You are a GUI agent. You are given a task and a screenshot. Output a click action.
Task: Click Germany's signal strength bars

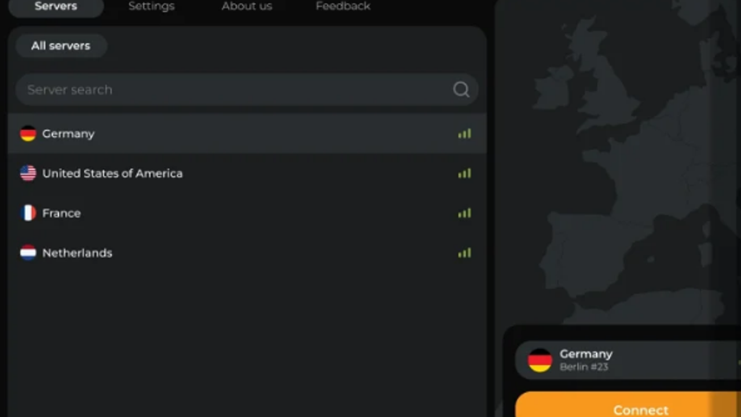point(464,134)
